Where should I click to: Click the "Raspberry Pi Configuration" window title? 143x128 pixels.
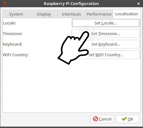[71, 4]
